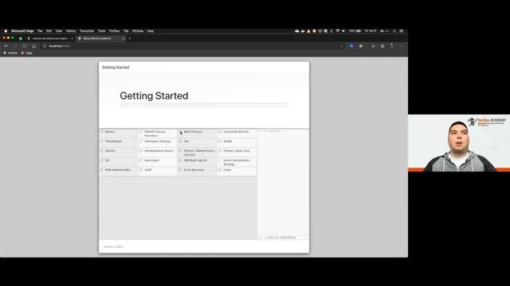Close the Jenkins download and deployment tab
The image size is (510, 286).
(x=72, y=39)
